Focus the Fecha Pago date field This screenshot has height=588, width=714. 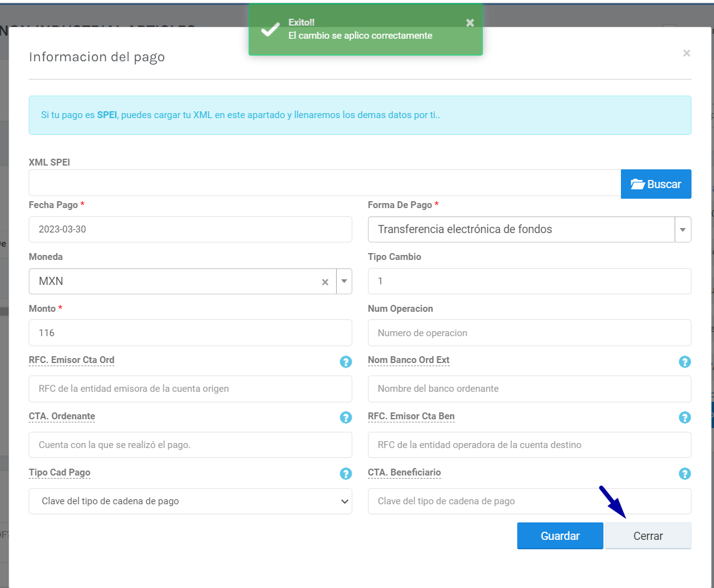(190, 229)
